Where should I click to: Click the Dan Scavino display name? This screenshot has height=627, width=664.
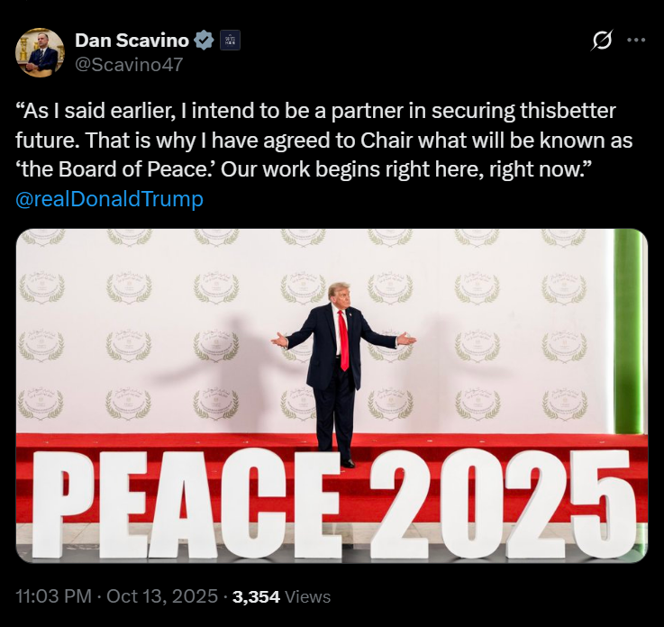coord(133,40)
